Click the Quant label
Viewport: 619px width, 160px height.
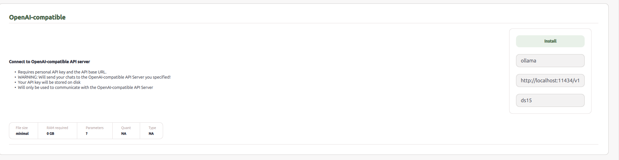click(126, 128)
